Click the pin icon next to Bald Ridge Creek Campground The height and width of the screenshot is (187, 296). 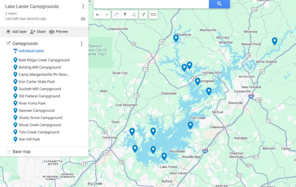click(x=15, y=60)
